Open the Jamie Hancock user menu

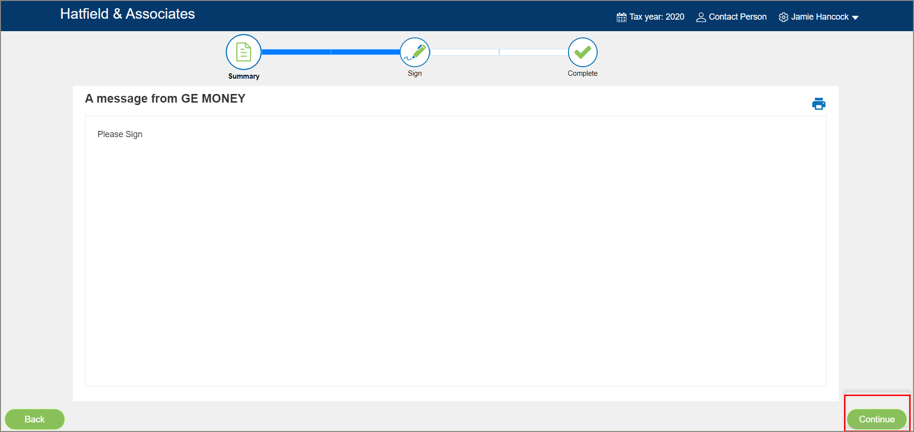click(819, 17)
